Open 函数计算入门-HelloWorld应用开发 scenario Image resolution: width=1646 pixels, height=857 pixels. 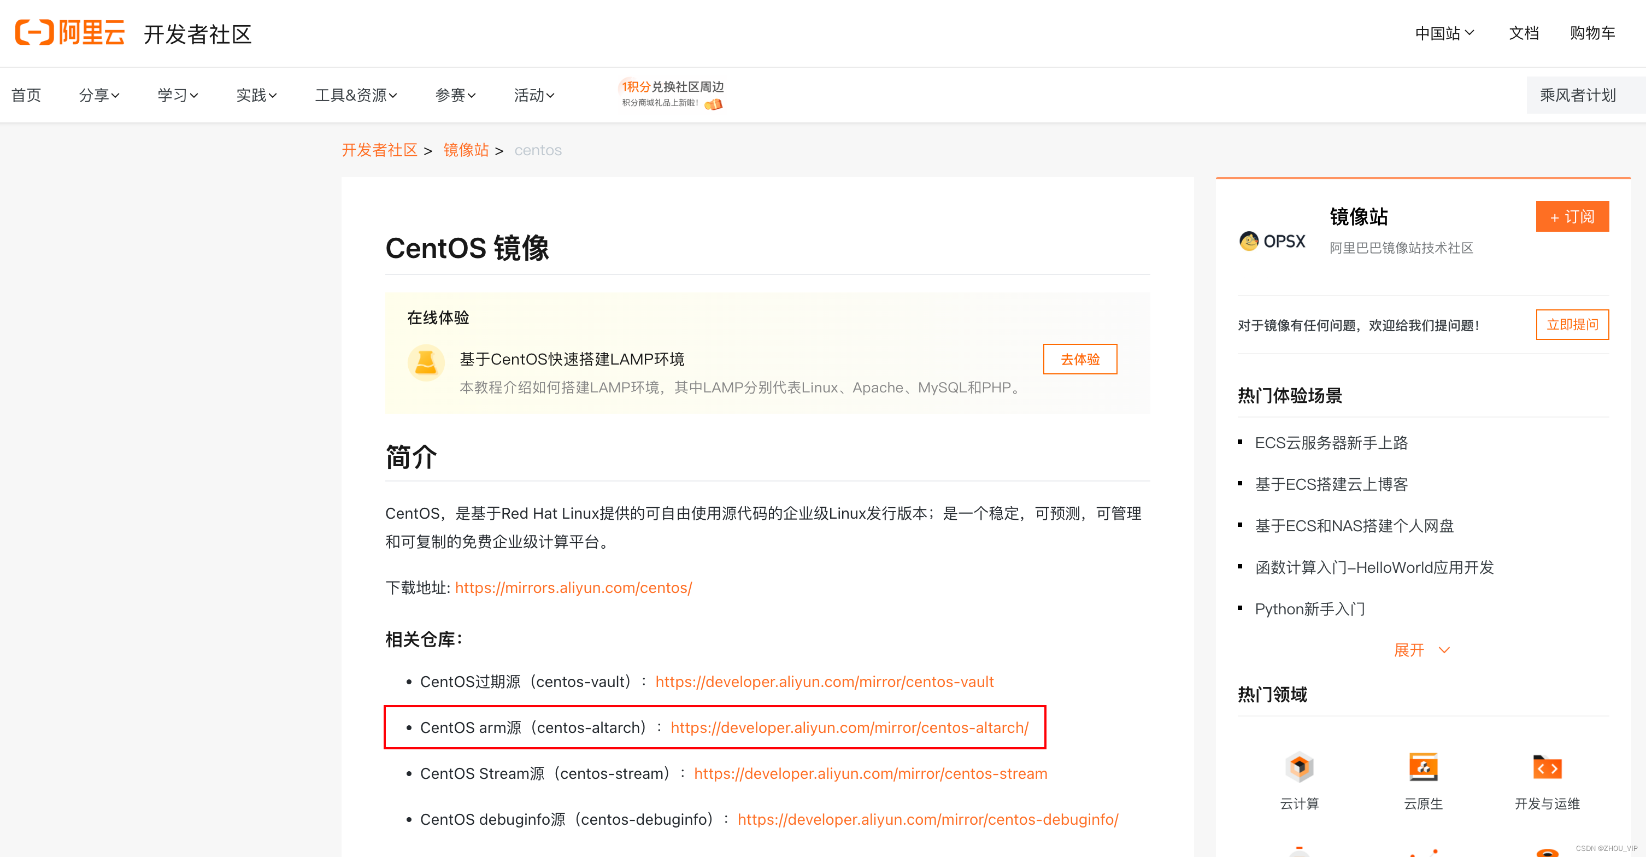tap(1374, 567)
